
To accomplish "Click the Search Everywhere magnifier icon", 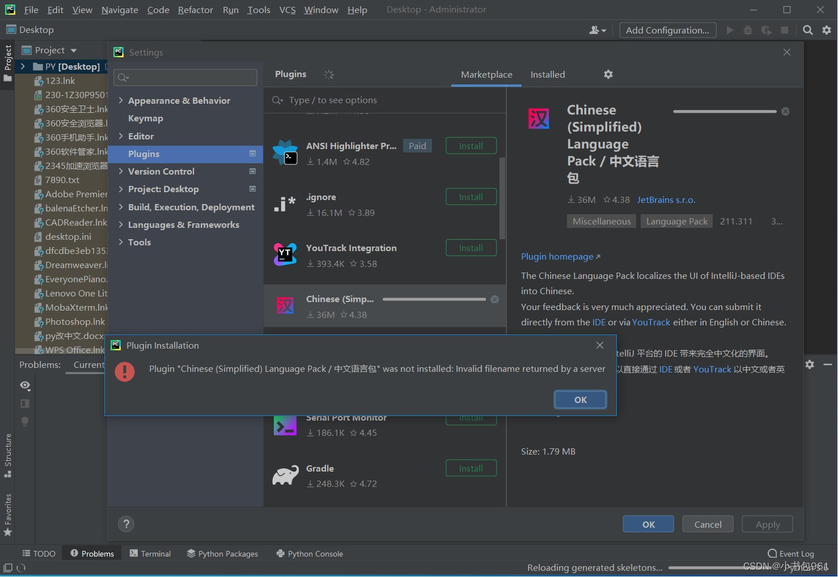I will pos(808,30).
